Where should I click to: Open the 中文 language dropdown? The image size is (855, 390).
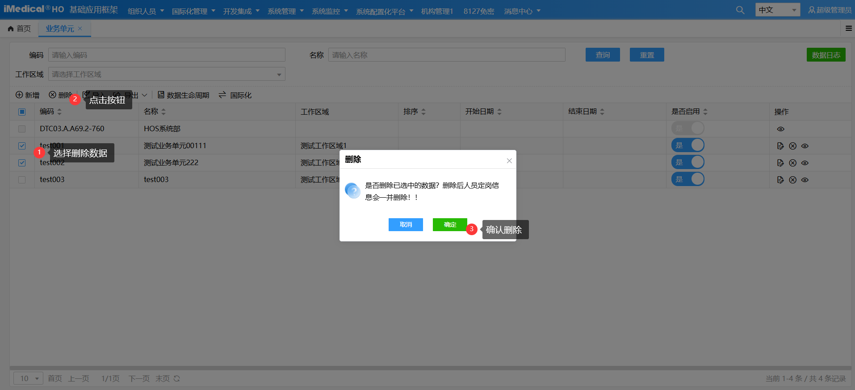(777, 10)
